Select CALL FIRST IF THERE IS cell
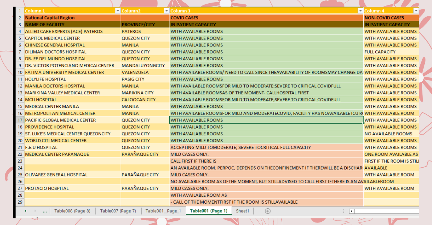This screenshot has height=225, width=432. tap(266, 161)
